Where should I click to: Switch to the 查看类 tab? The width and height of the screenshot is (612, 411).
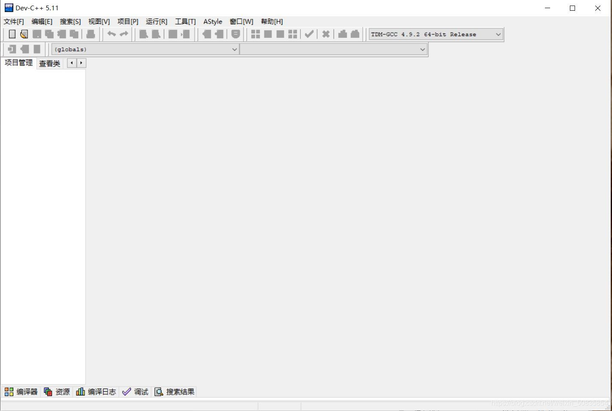pyautogui.click(x=50, y=64)
